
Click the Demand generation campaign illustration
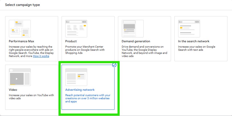tap(133, 29)
